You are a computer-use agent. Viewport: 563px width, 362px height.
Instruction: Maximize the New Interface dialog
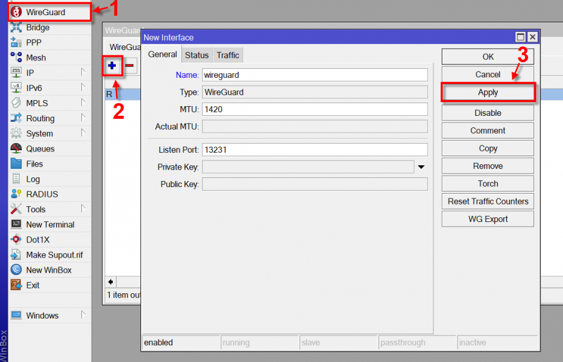coord(520,37)
